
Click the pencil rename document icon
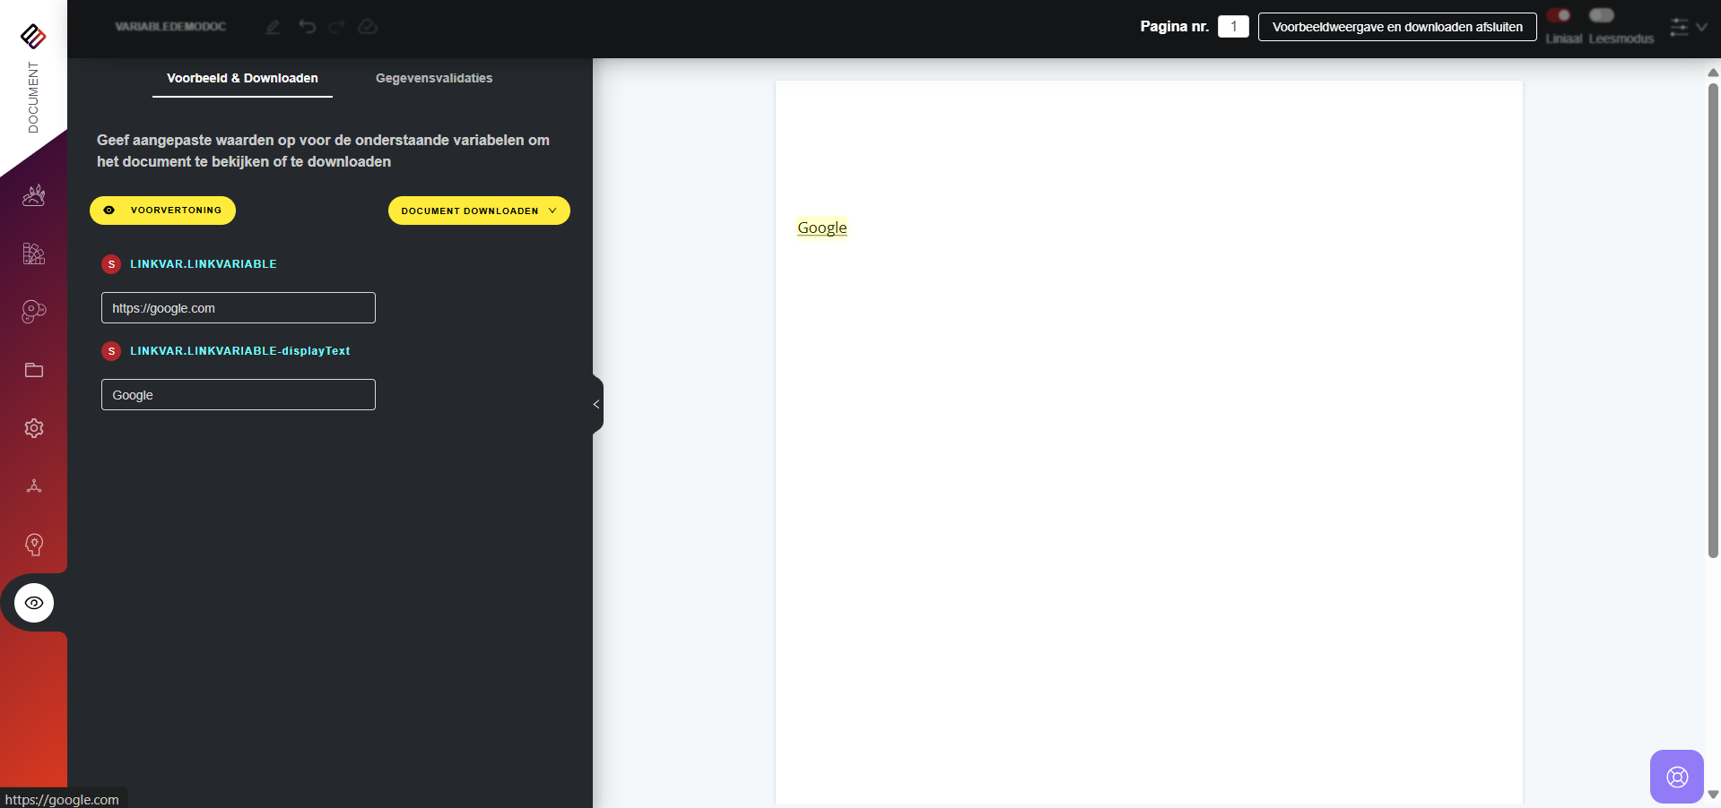[x=273, y=27]
